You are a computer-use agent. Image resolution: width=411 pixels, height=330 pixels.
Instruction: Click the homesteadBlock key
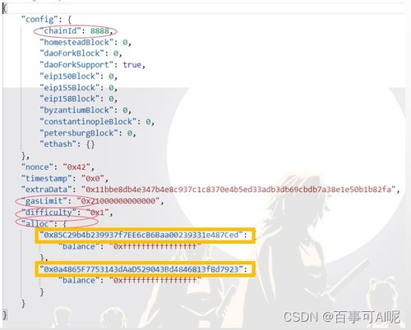click(x=76, y=43)
